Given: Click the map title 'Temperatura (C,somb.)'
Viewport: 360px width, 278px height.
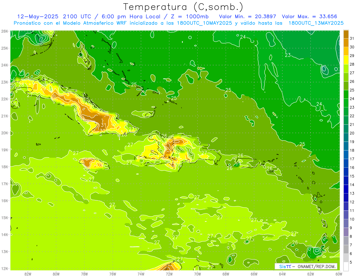Looking at the screenshot, I should (x=183, y=7).
